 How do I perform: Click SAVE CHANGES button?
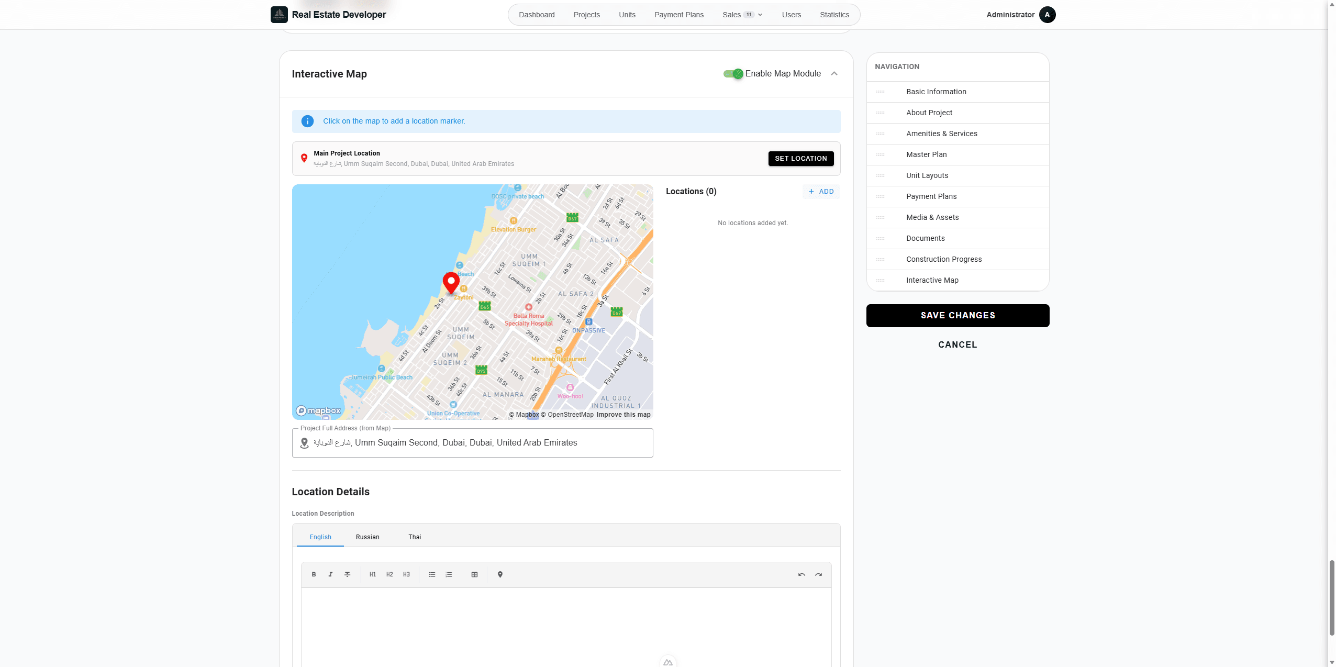pos(958,315)
